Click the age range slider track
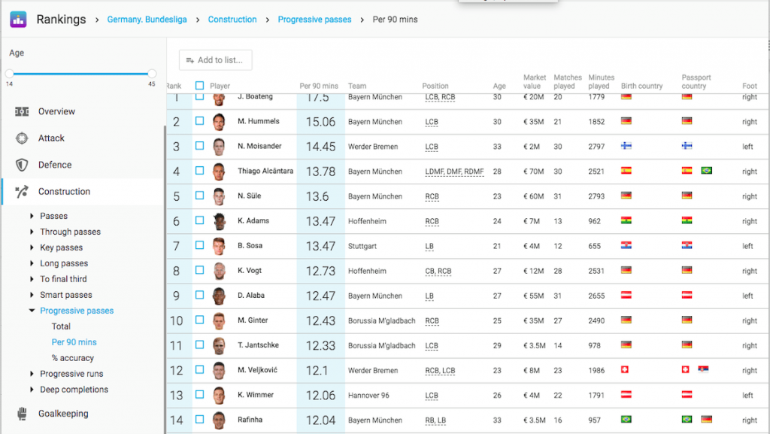This screenshot has width=770, height=434. coord(80,74)
